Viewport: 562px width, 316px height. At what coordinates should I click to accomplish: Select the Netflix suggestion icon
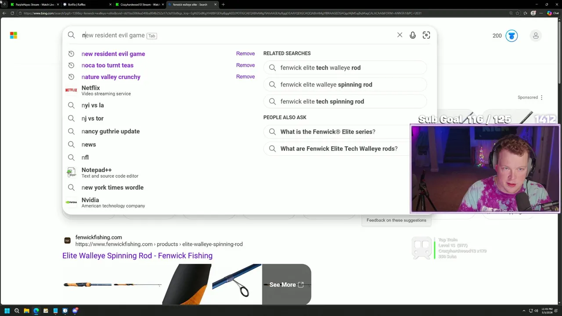[71, 90]
